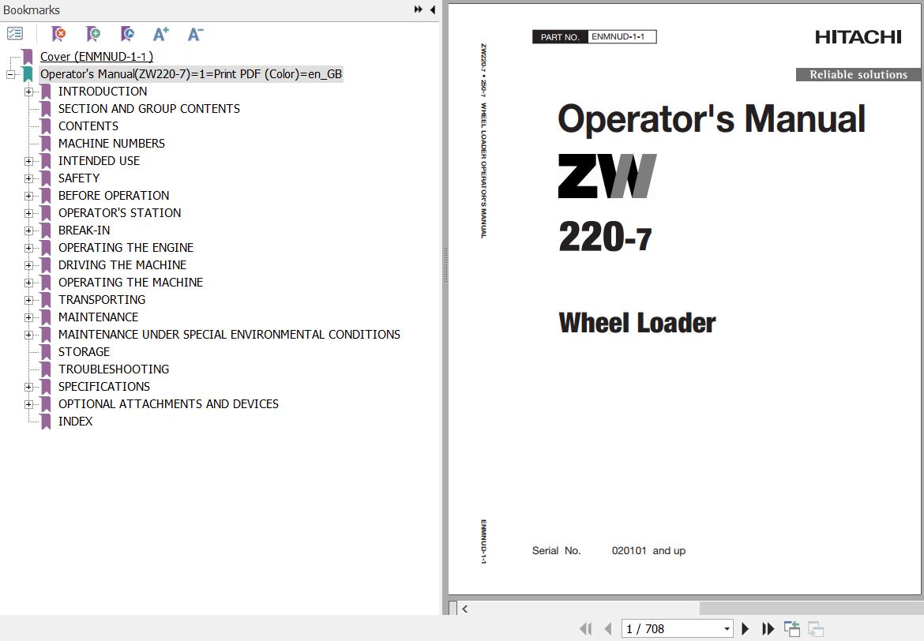Collapse the Bookmarks panel with left arrow

[433, 9]
